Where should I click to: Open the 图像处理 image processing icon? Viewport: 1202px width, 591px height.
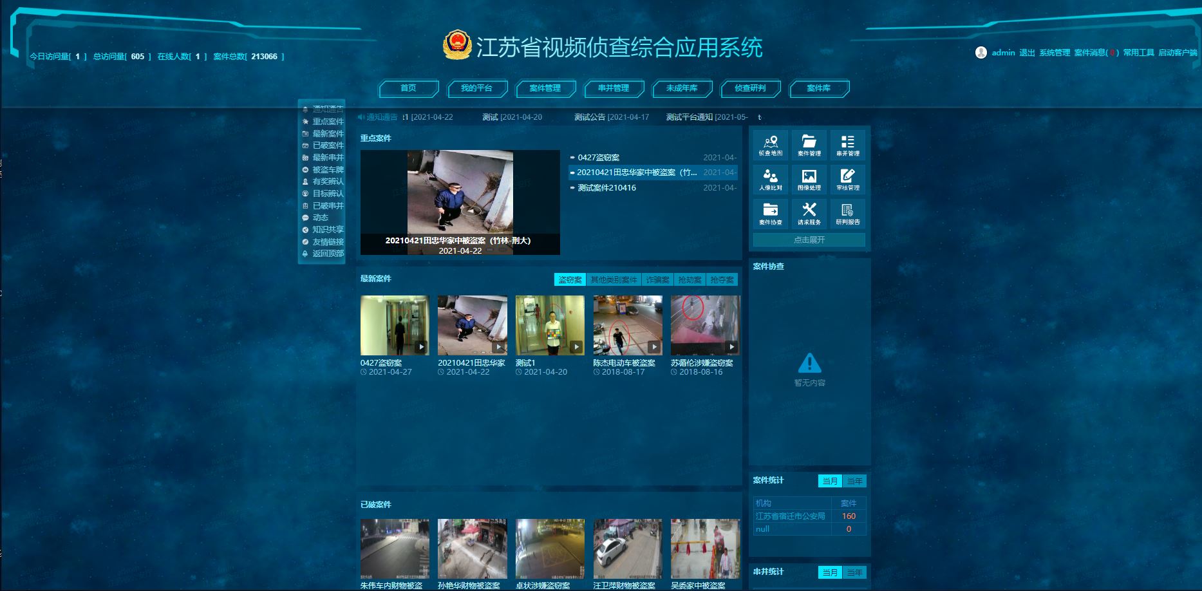(x=809, y=179)
